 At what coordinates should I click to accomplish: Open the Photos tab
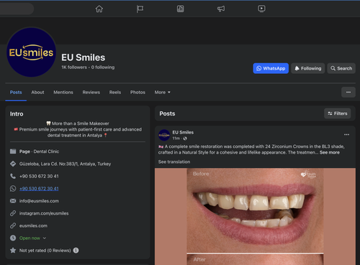pos(138,93)
